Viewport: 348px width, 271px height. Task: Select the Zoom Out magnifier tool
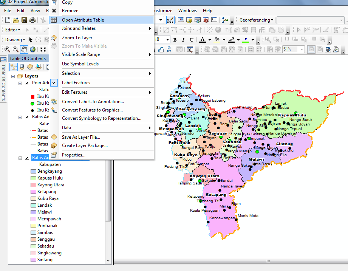coord(16,49)
